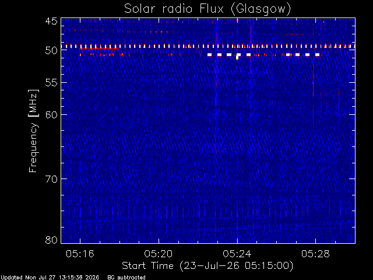Click the 55 MHz frequency axis label
The image size is (373, 280).
point(51,82)
